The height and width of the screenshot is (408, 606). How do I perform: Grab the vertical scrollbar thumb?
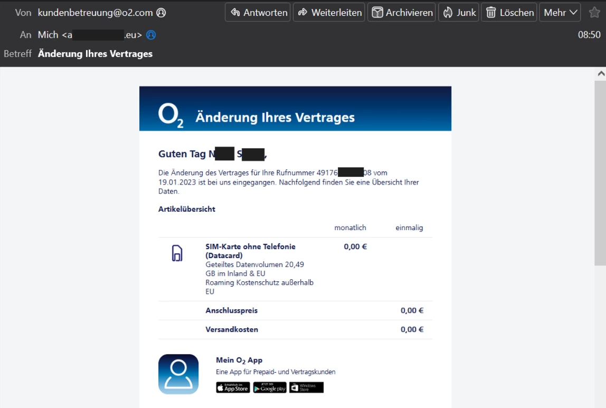[x=600, y=173]
